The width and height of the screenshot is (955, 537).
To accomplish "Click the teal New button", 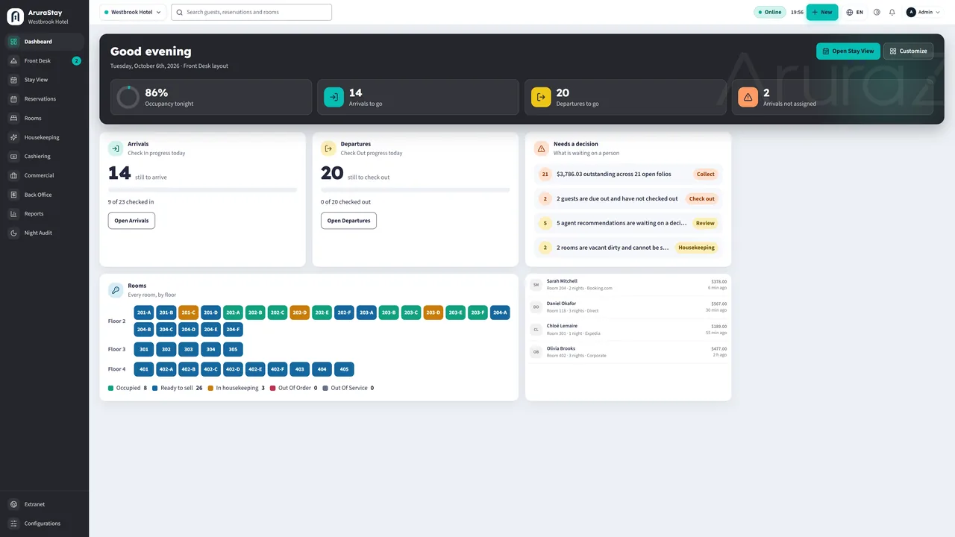I will pyautogui.click(x=822, y=12).
